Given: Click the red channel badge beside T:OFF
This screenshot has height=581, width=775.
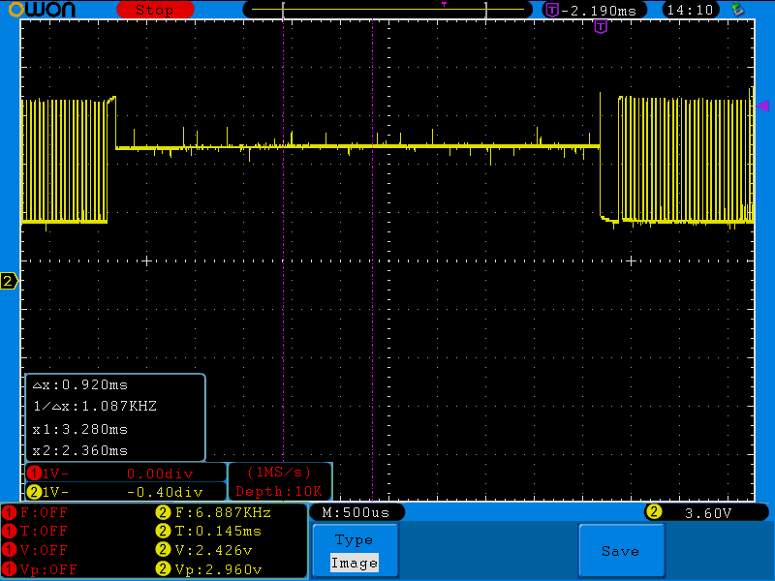Looking at the screenshot, I should click(9, 532).
